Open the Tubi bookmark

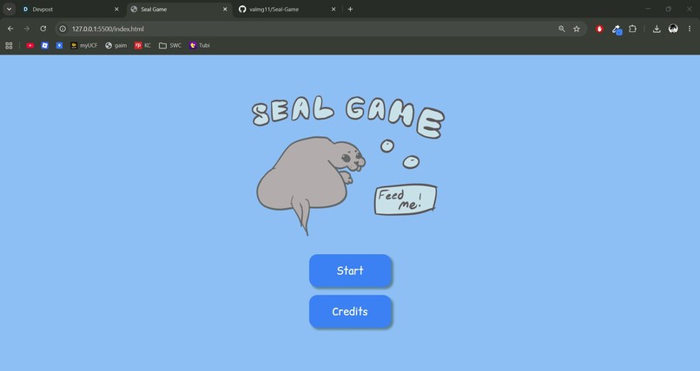click(199, 45)
